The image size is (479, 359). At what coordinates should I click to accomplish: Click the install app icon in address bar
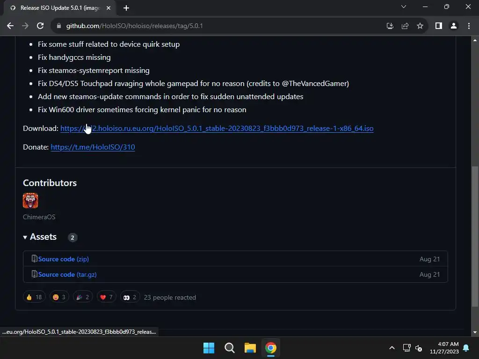390,26
